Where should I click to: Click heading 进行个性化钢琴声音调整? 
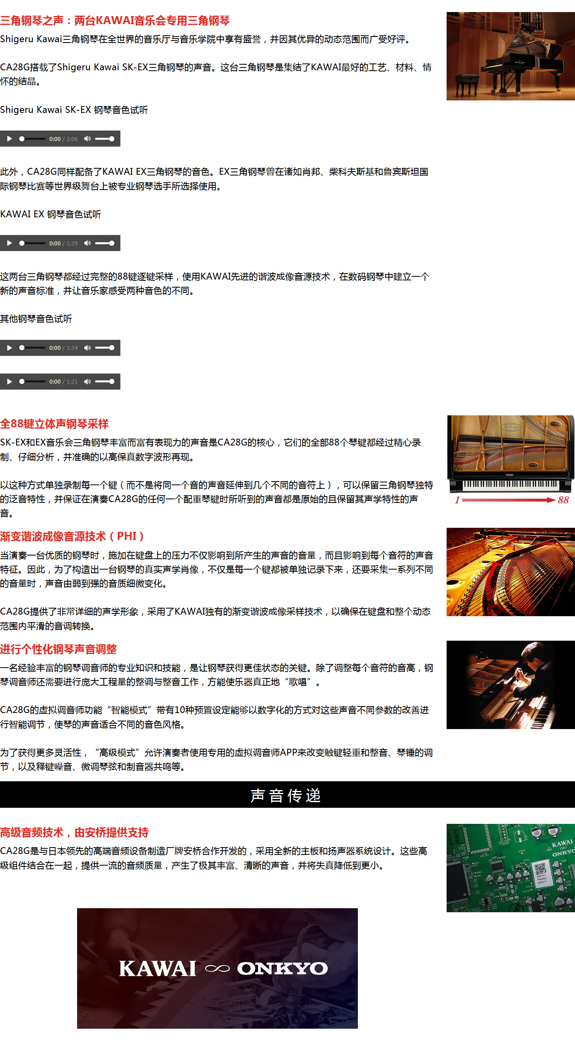tap(58, 649)
